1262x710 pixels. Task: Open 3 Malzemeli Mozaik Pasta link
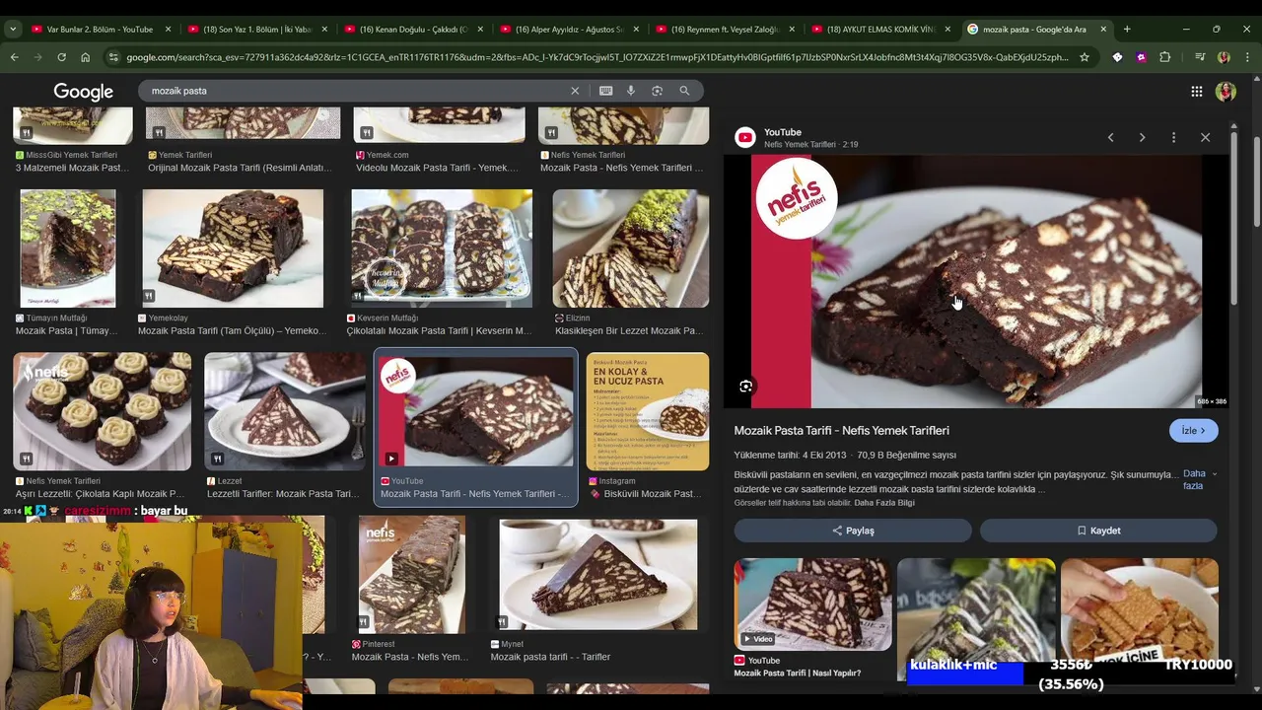72,168
